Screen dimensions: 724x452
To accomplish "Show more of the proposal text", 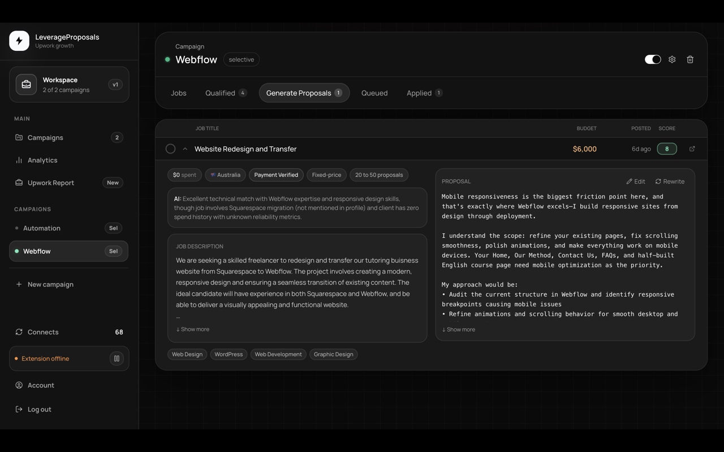I will [459, 329].
